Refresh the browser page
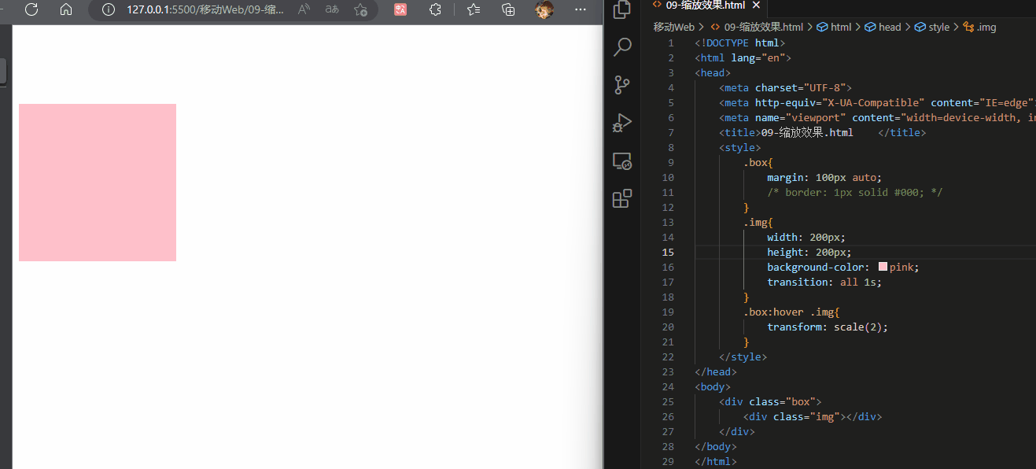1036x469 pixels. pyautogui.click(x=31, y=9)
